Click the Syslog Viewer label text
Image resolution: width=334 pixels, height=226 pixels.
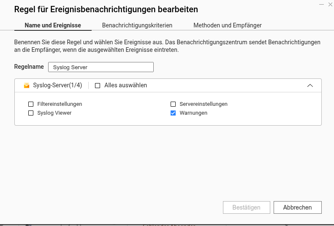[x=54, y=113]
